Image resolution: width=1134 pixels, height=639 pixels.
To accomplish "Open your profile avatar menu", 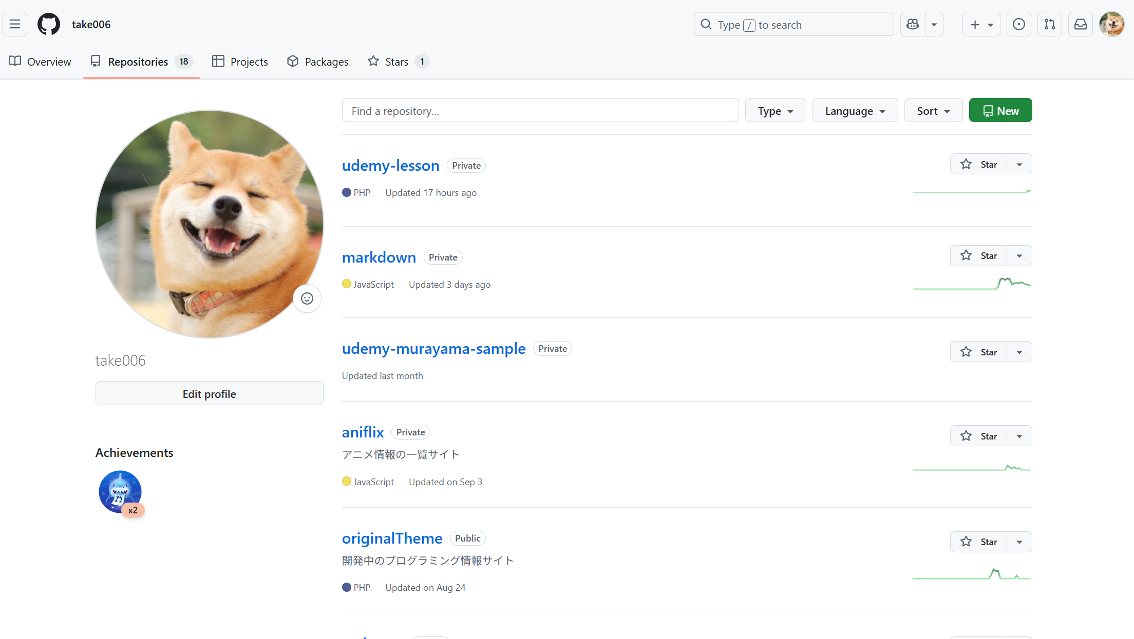I will [1112, 24].
